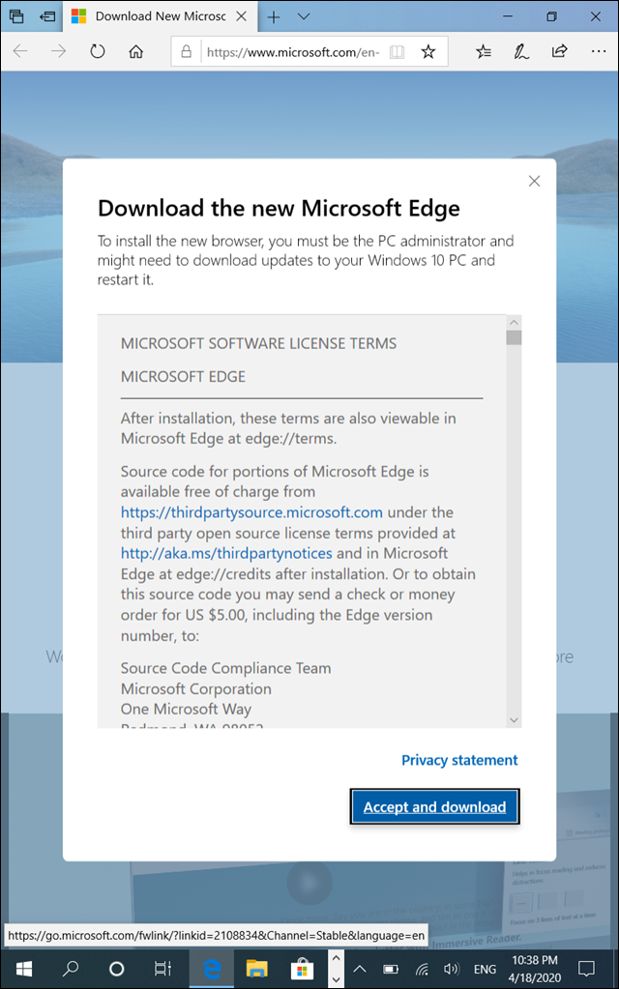Click the address bar URL field

pos(293,51)
